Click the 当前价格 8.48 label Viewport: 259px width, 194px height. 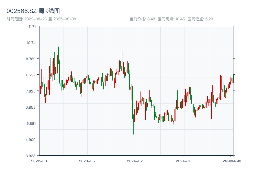click(x=142, y=19)
